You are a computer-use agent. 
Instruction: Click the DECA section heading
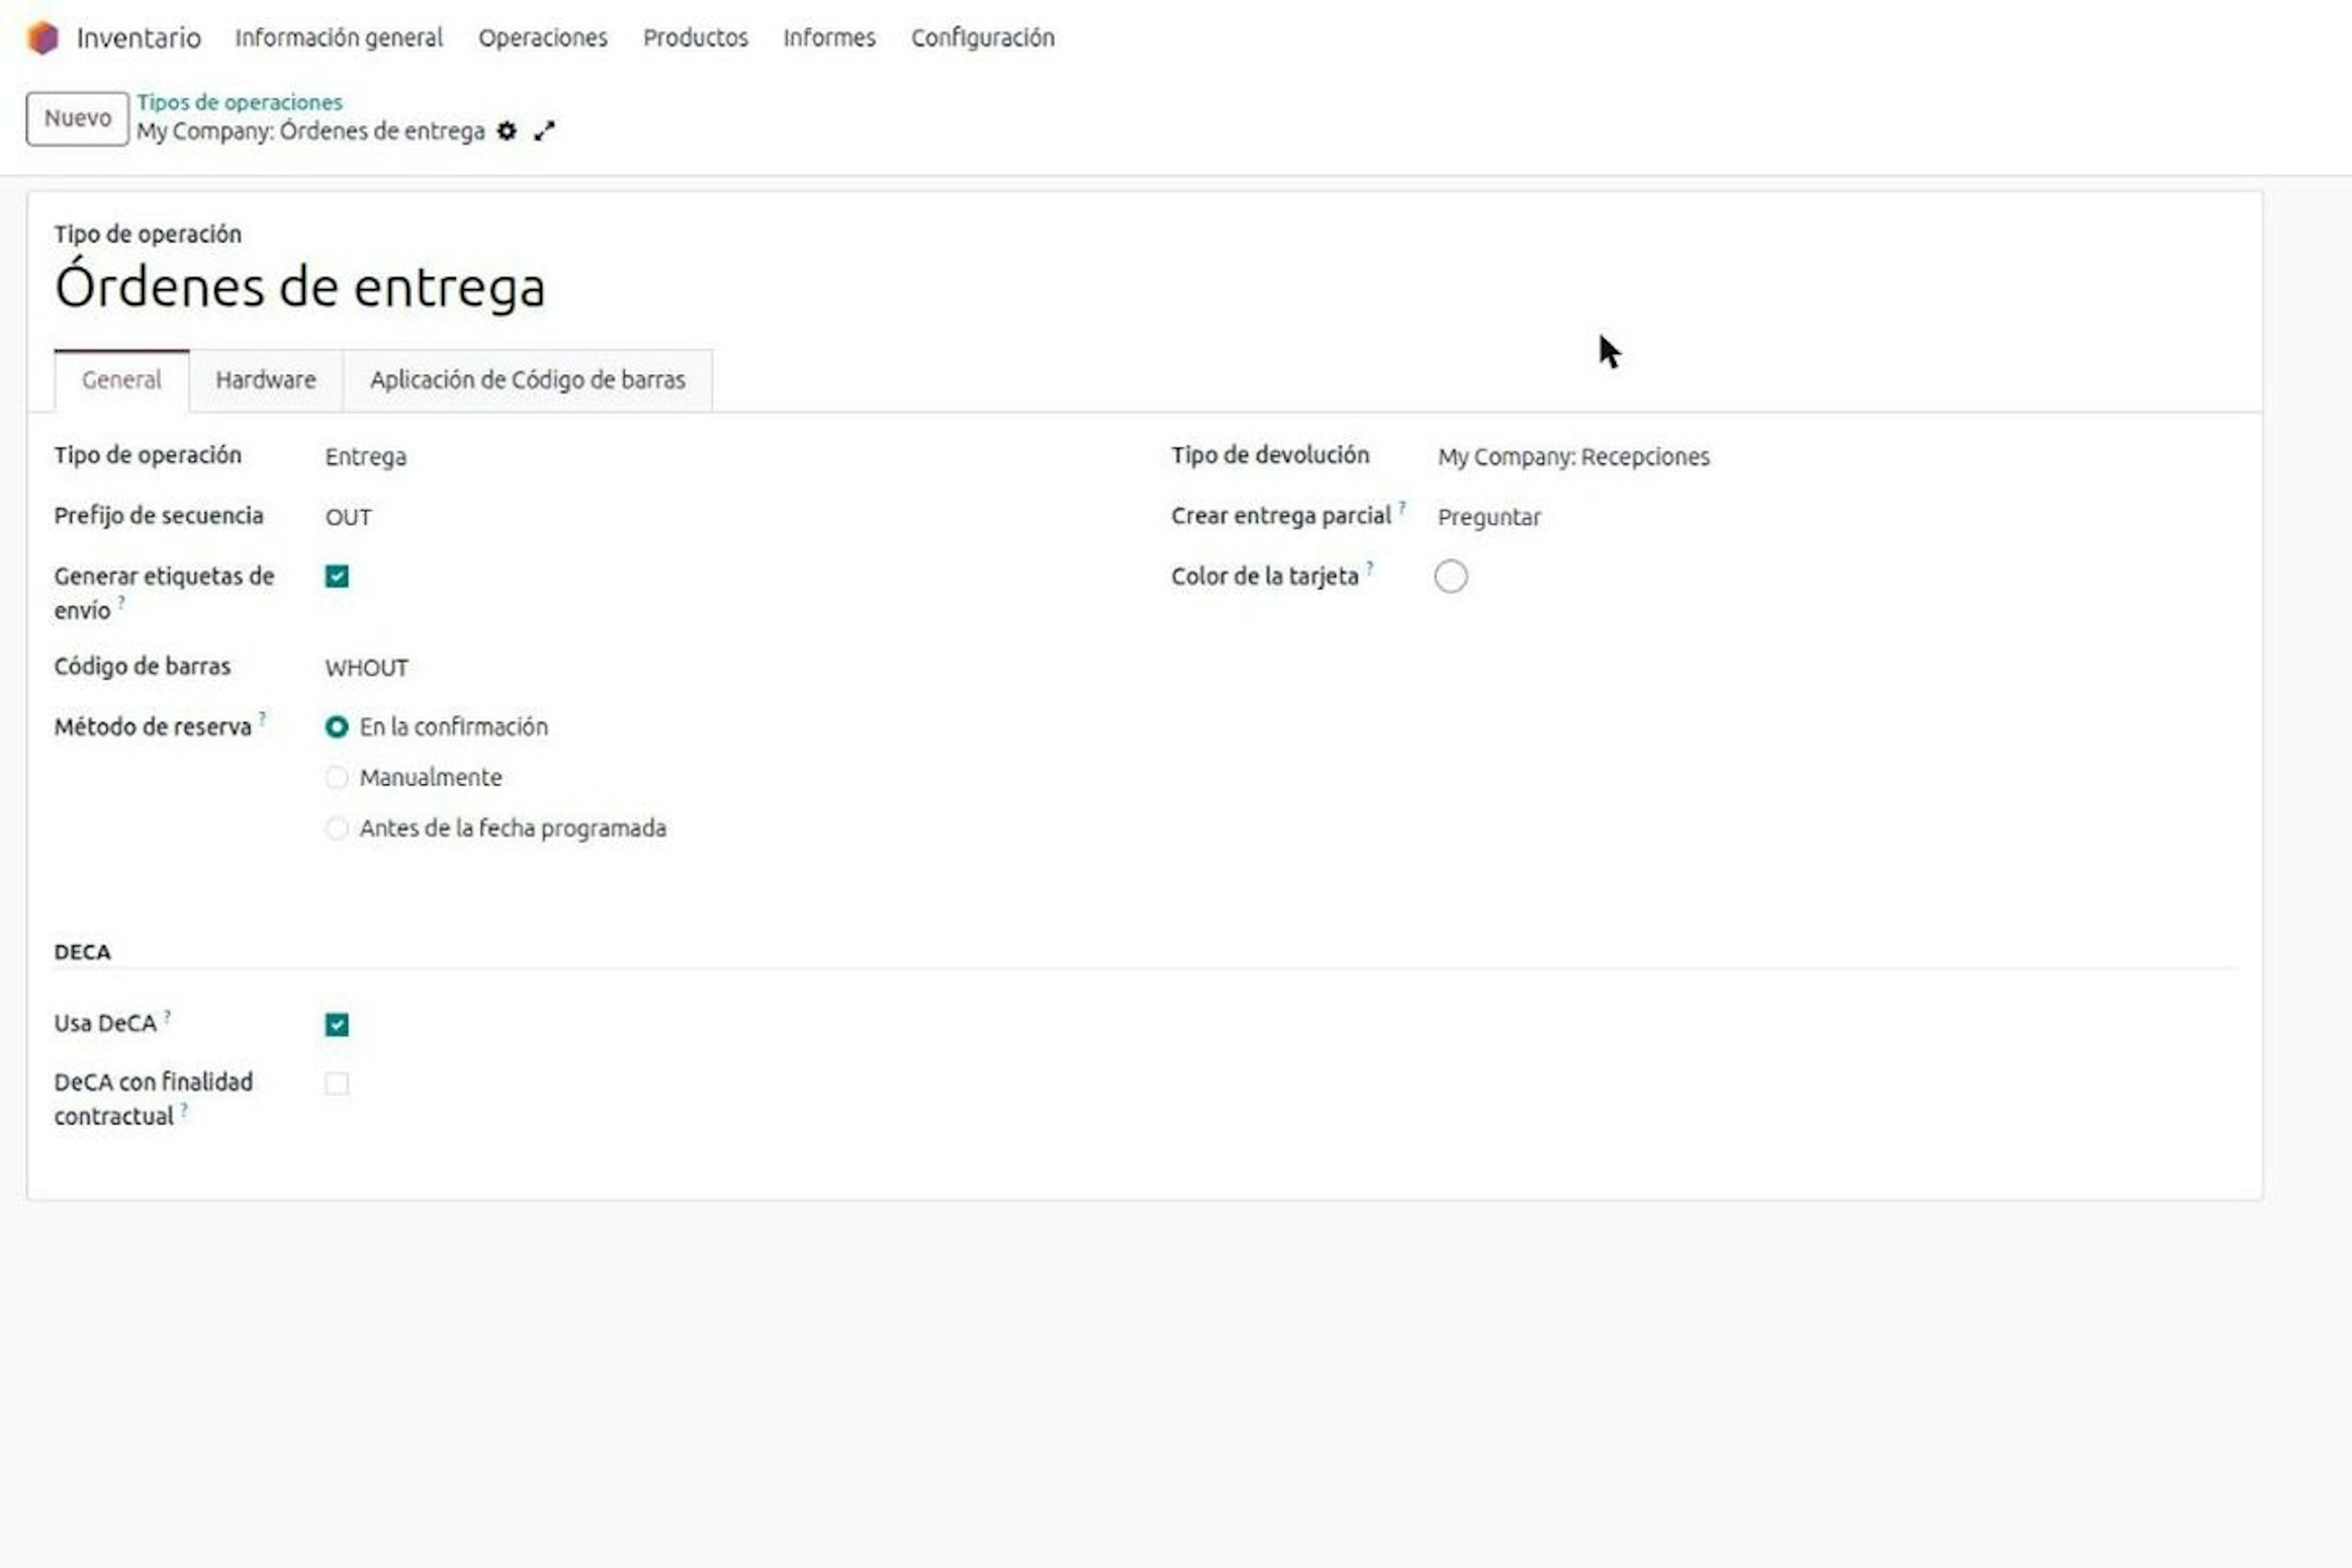pos(82,952)
